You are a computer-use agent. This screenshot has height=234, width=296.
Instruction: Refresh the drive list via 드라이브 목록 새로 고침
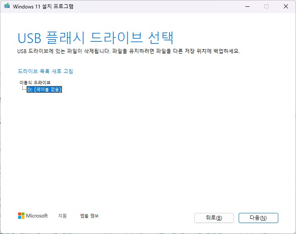click(45, 71)
